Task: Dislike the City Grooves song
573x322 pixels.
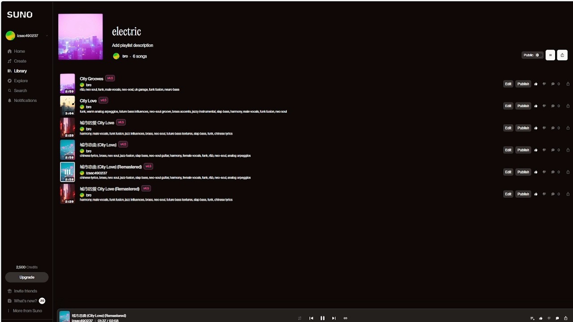Action: (544, 84)
